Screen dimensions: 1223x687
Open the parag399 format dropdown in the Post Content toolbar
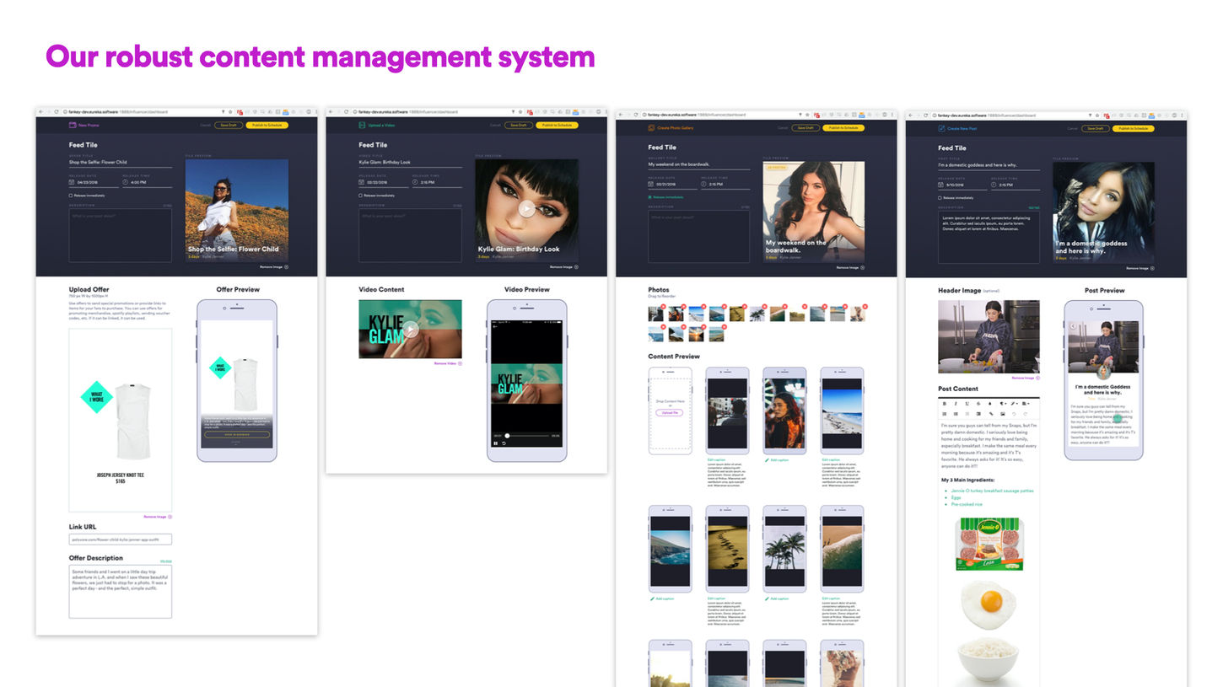[x=1003, y=404]
